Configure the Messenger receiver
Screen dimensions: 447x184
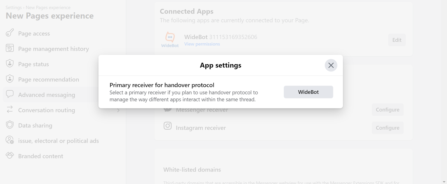coord(387,110)
